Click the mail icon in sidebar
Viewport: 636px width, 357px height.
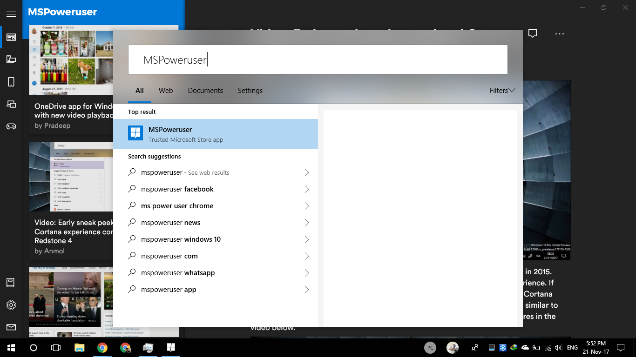tap(11, 327)
